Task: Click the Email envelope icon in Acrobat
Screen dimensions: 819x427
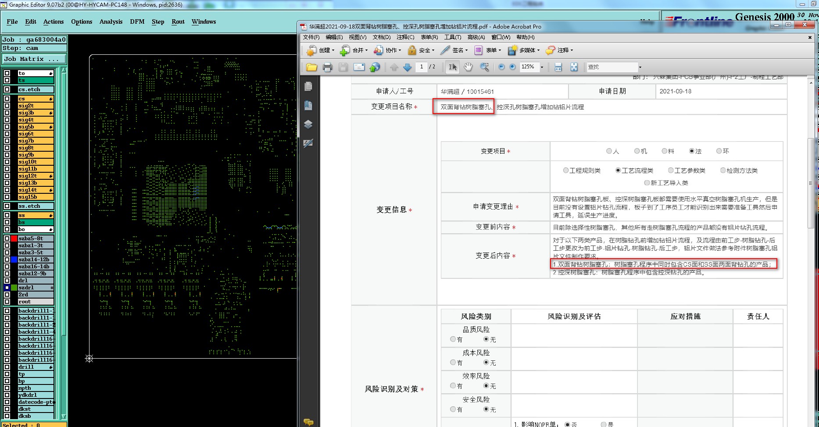Action: 359,67
